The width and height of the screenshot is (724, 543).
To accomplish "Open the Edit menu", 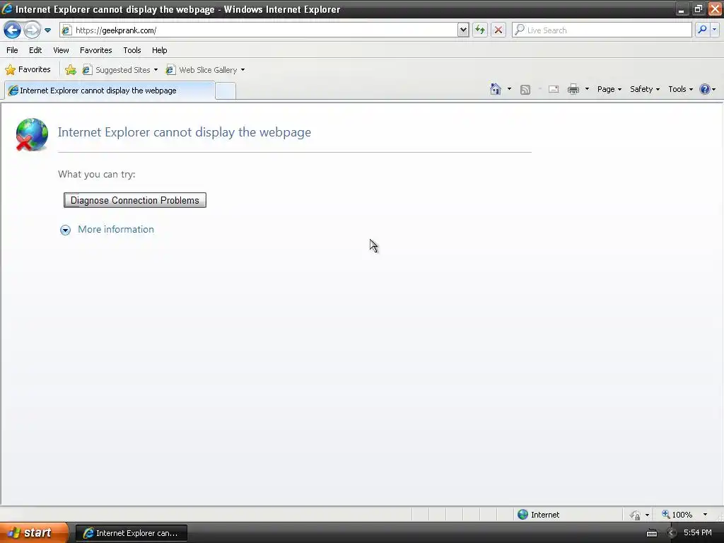I will pos(35,50).
